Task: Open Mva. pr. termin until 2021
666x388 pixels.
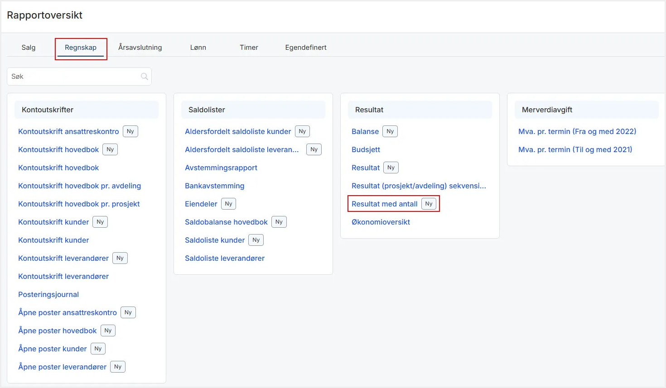Action: click(x=575, y=150)
